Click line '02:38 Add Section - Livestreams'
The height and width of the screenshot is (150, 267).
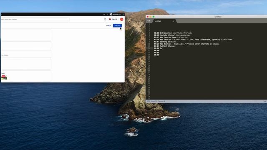193,40
